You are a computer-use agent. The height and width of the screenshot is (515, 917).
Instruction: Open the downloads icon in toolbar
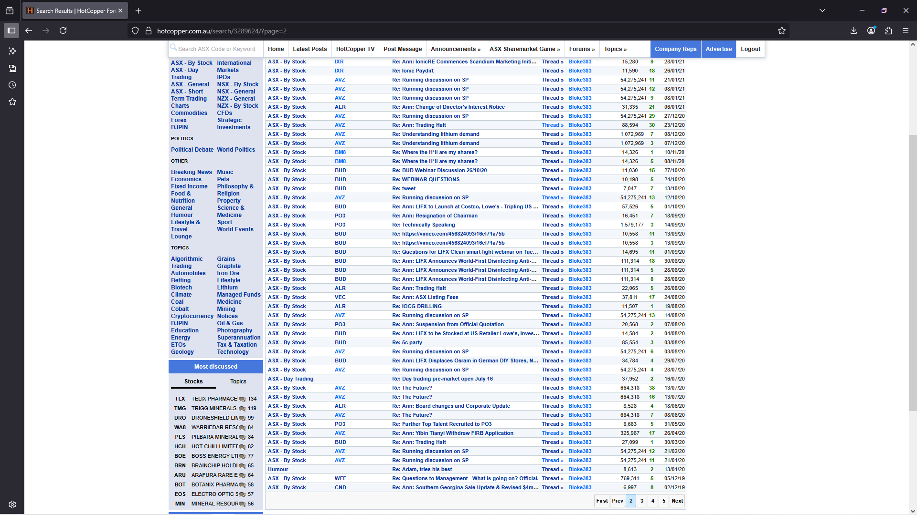coord(853,31)
